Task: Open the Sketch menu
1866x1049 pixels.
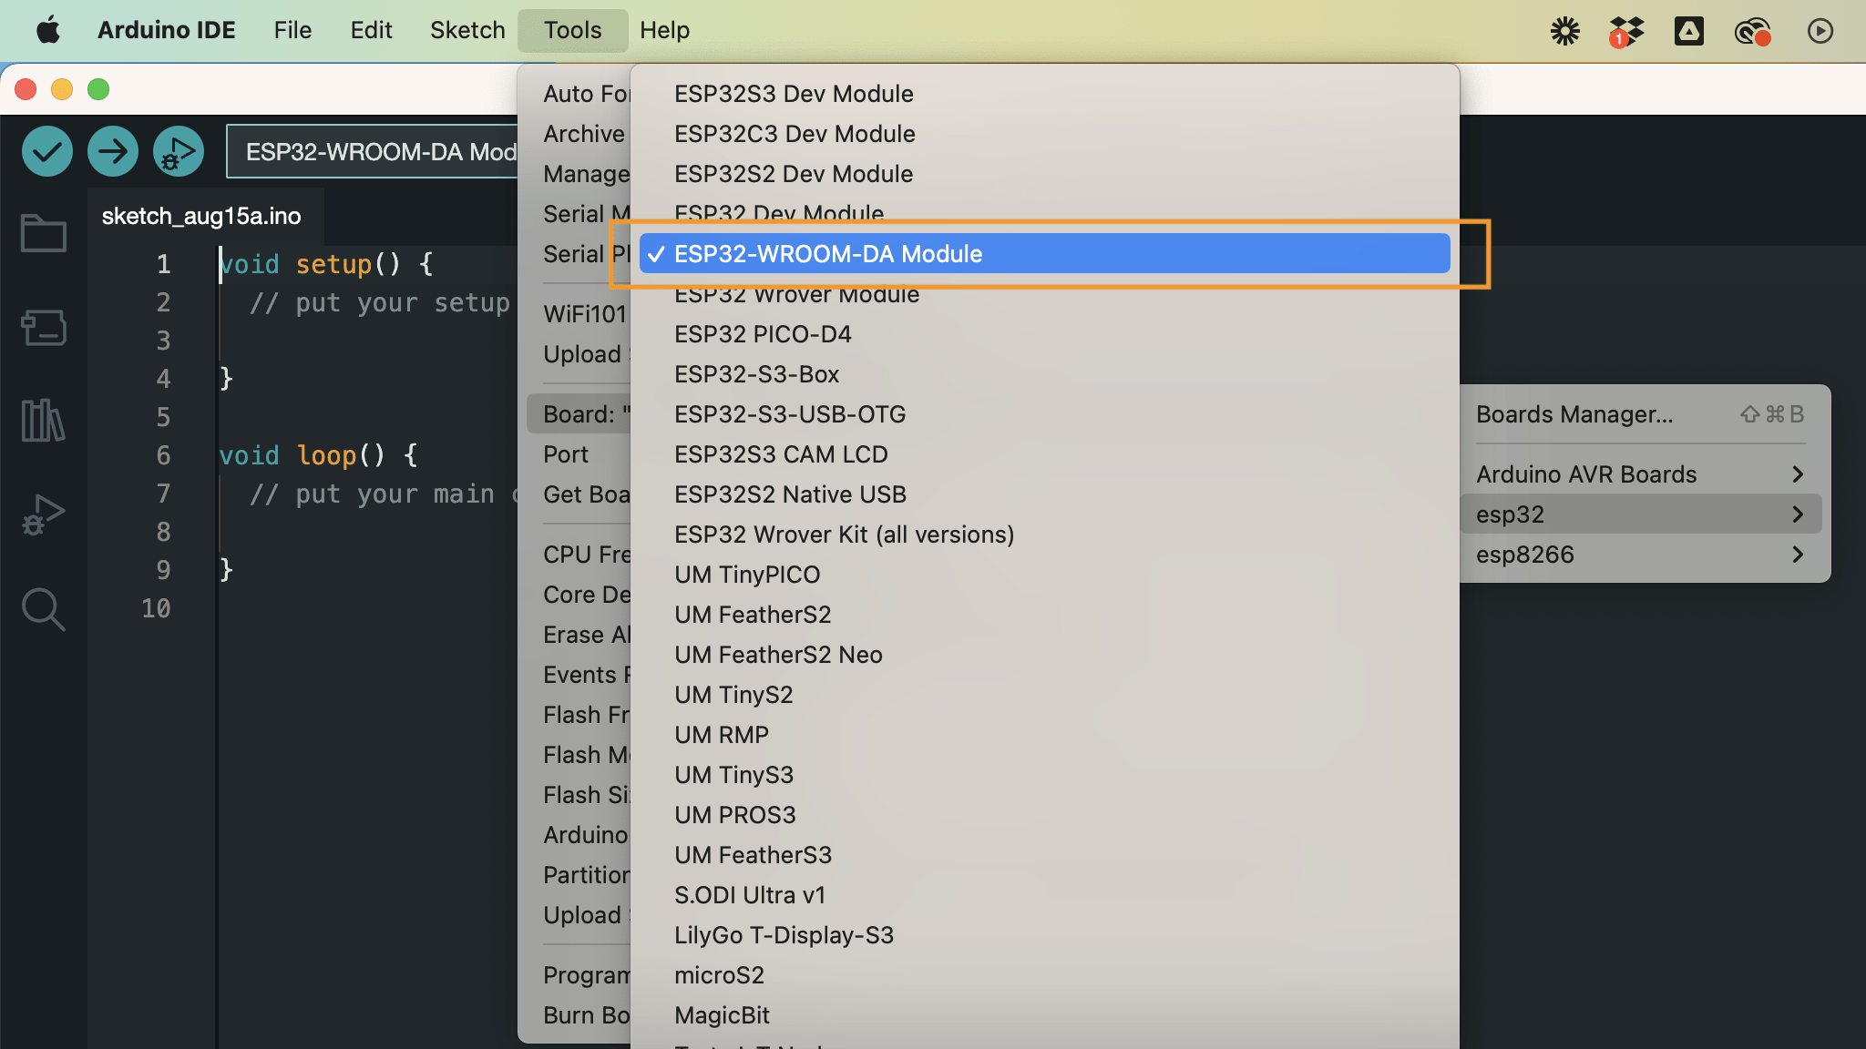Action: click(467, 30)
